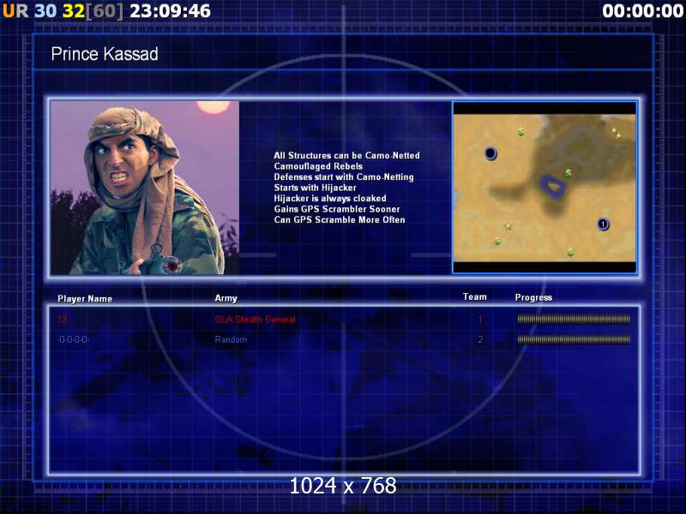The height and width of the screenshot is (514, 686).
Task: Click the progress bar for player 12
Action: (x=574, y=319)
